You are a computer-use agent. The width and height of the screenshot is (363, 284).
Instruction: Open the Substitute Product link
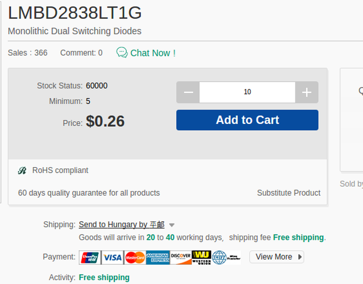pos(288,193)
